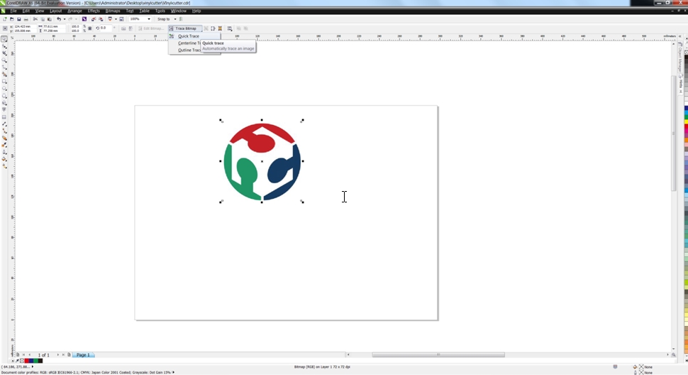Click the rotation angle input field

click(105, 28)
